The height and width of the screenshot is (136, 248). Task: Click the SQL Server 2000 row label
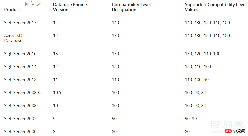pyautogui.click(x=20, y=132)
